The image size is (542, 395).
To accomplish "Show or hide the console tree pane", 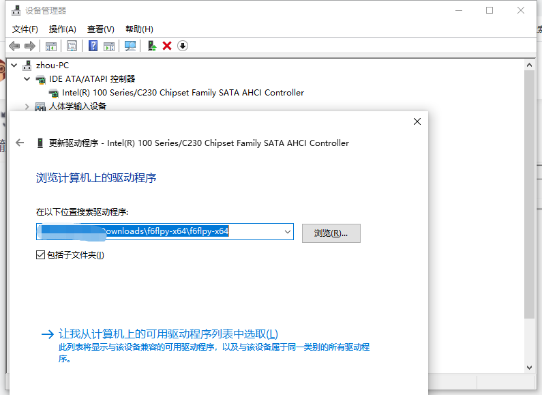I will pos(51,46).
